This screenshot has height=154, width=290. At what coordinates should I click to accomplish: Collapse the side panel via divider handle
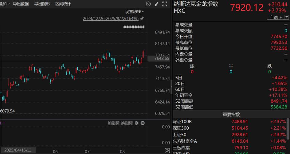click(171, 87)
